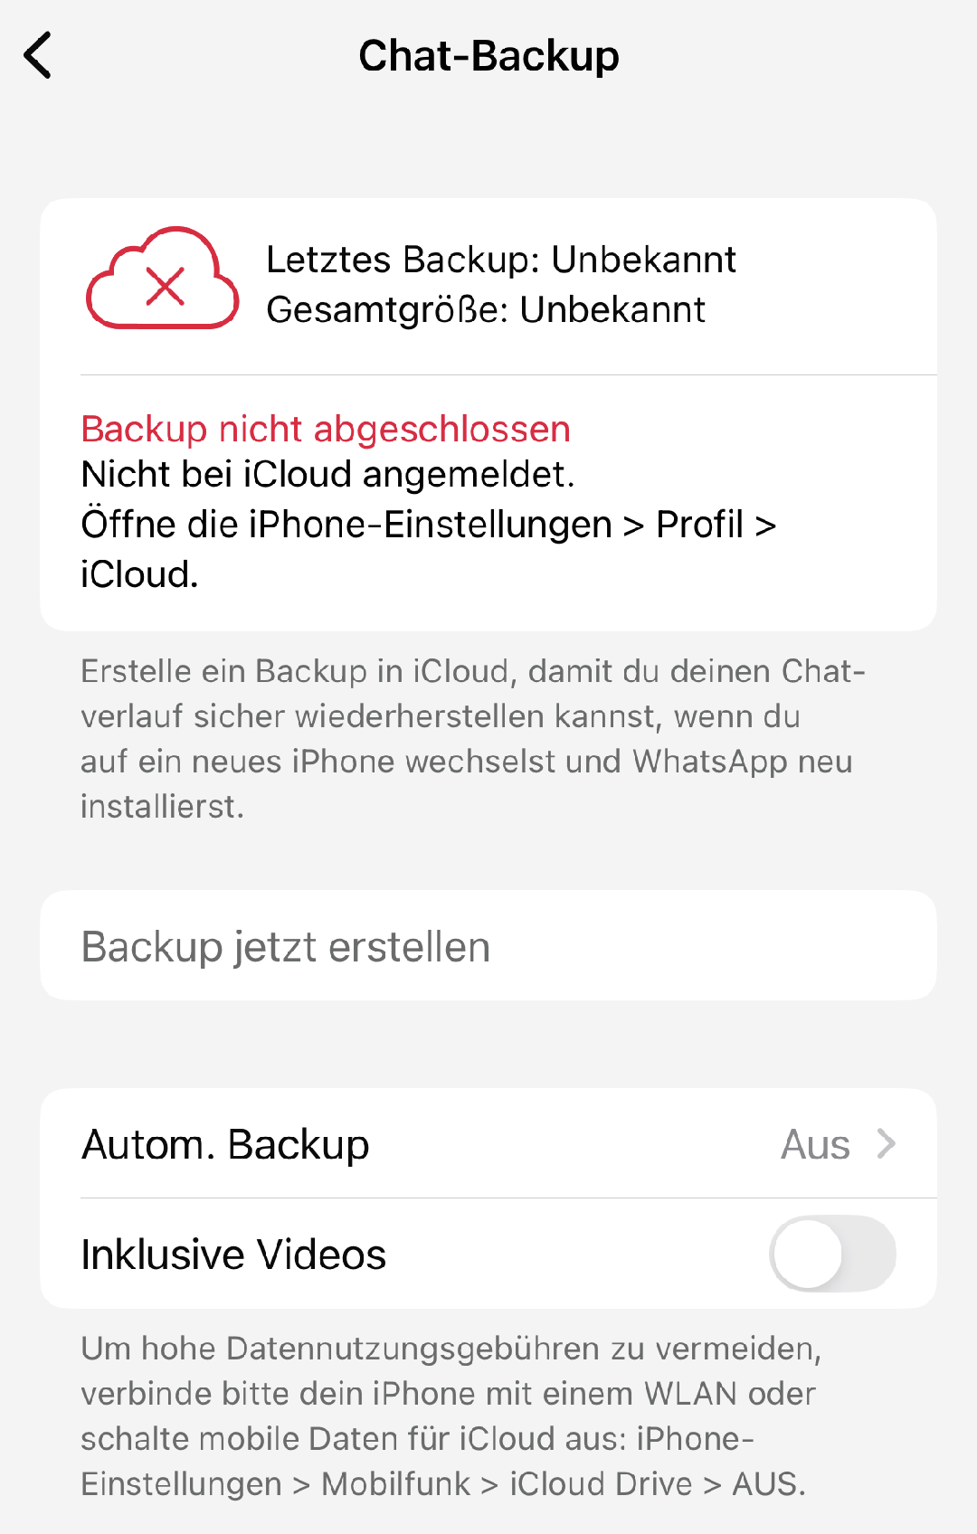
Task: Select the Aus value for automatic backup
Action: point(815,1144)
